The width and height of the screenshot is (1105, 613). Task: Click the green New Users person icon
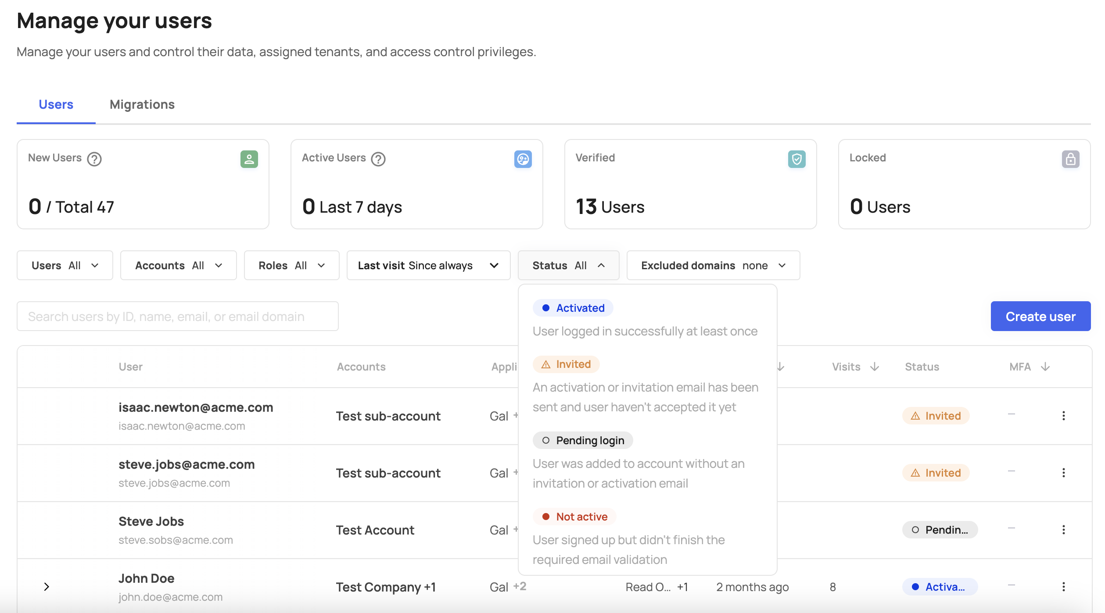click(x=249, y=159)
